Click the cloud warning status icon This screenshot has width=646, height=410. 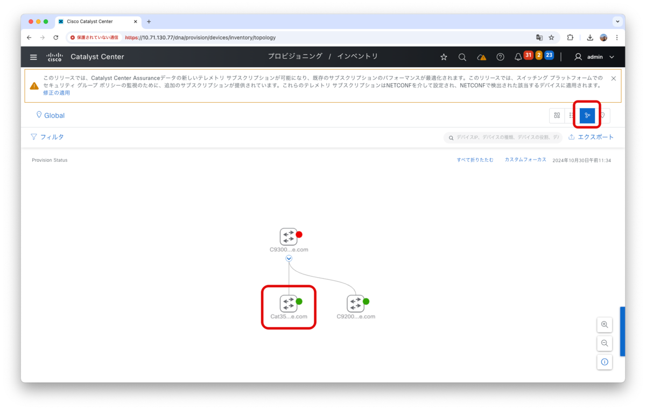(481, 56)
